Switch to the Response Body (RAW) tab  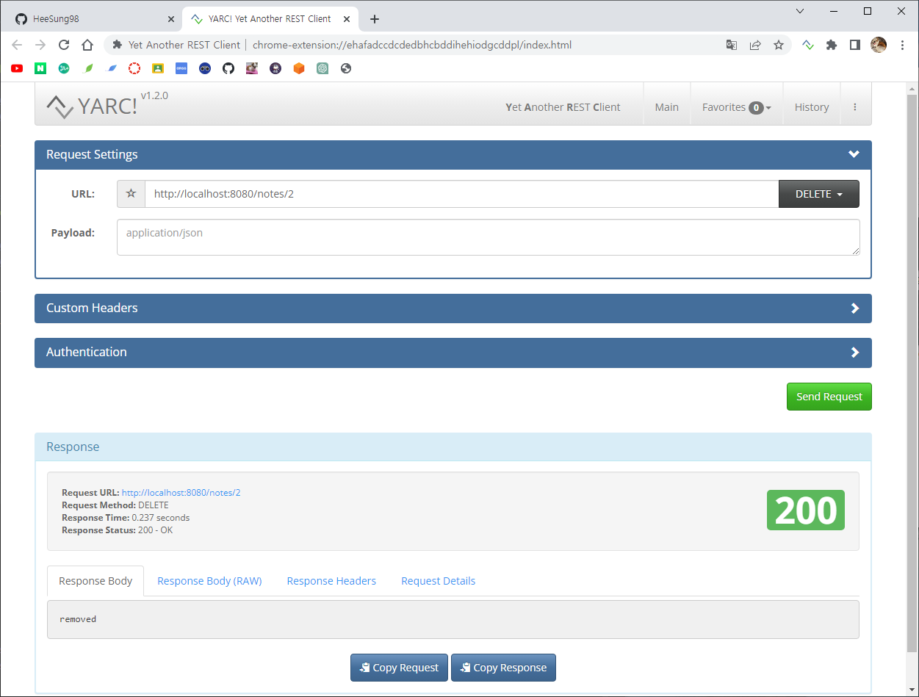pyautogui.click(x=209, y=581)
